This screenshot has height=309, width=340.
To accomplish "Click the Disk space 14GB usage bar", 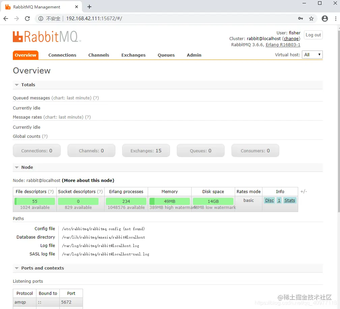I will pos(213,201).
